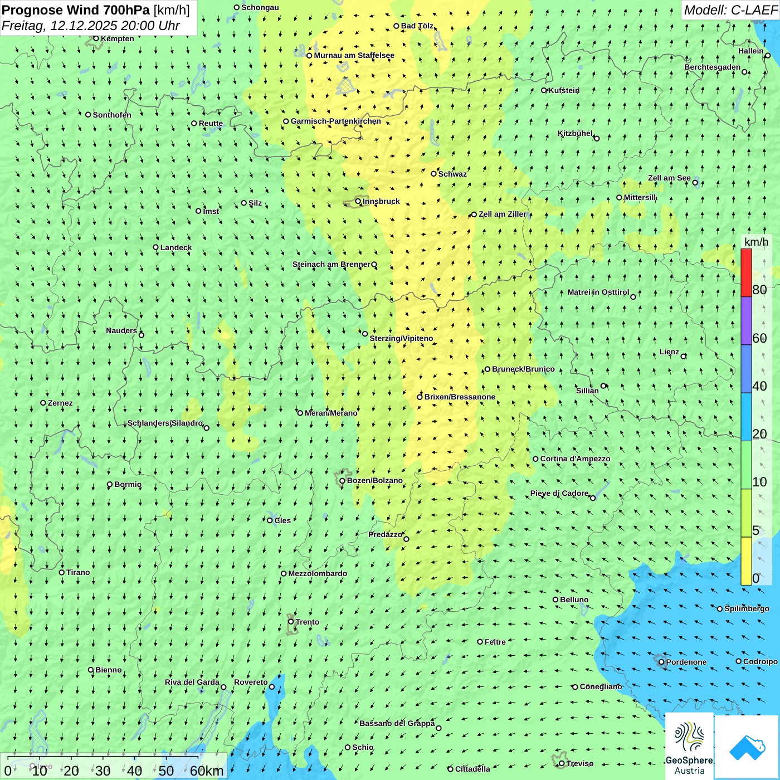This screenshot has width=780, height=780.
Task: Click the Berchtesgaden city label
Action: click(x=713, y=67)
